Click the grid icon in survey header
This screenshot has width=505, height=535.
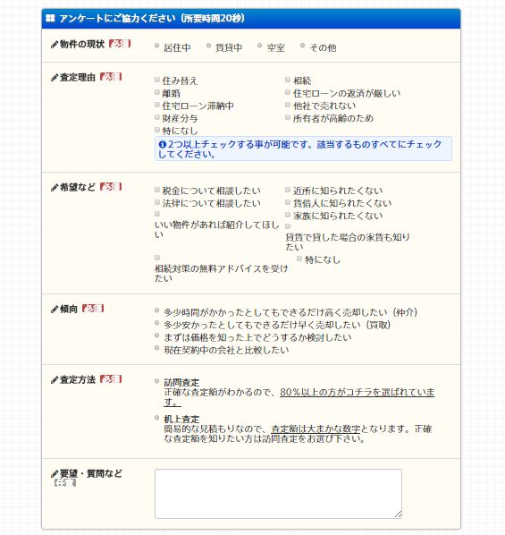(x=50, y=18)
